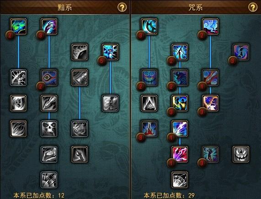Select the eye skill with 2 points in 黯系
The width and height of the screenshot is (261, 199).
pyautogui.click(x=49, y=78)
